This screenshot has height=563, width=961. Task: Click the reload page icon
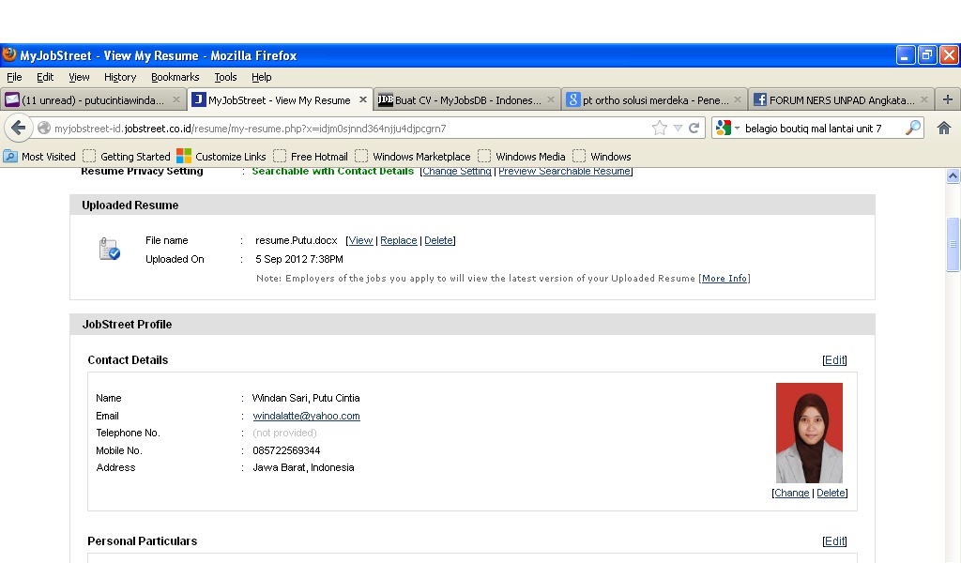tap(694, 128)
